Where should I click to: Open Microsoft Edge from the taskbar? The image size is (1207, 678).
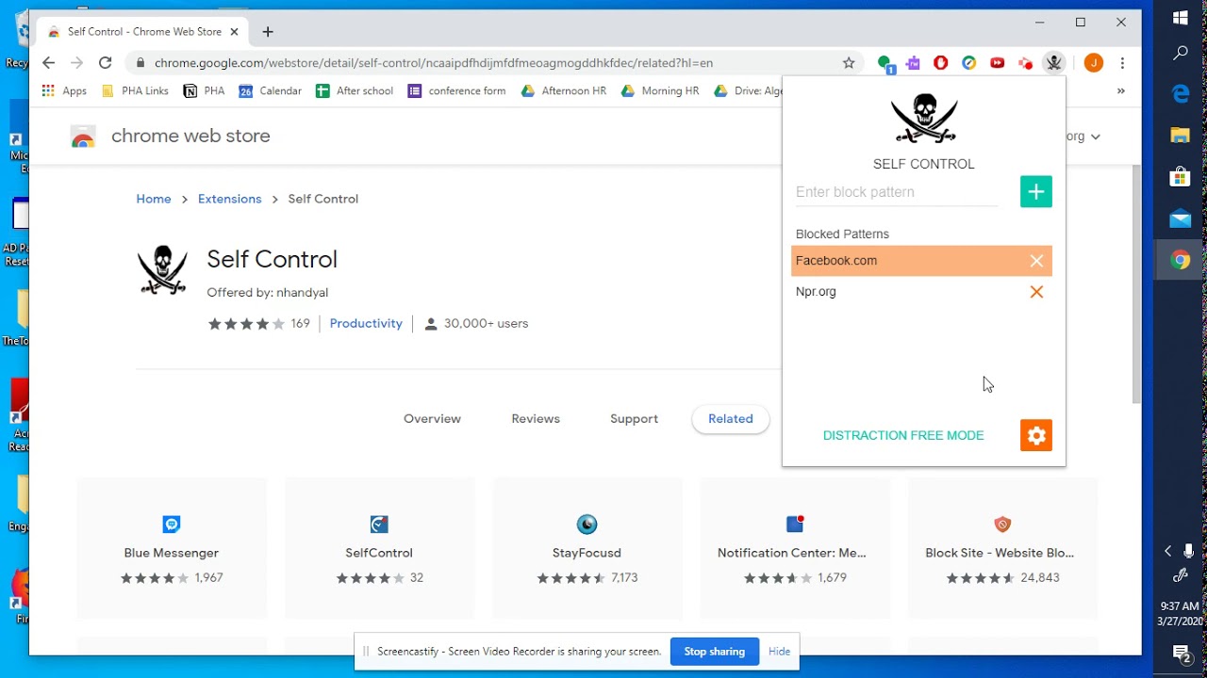click(x=1181, y=94)
